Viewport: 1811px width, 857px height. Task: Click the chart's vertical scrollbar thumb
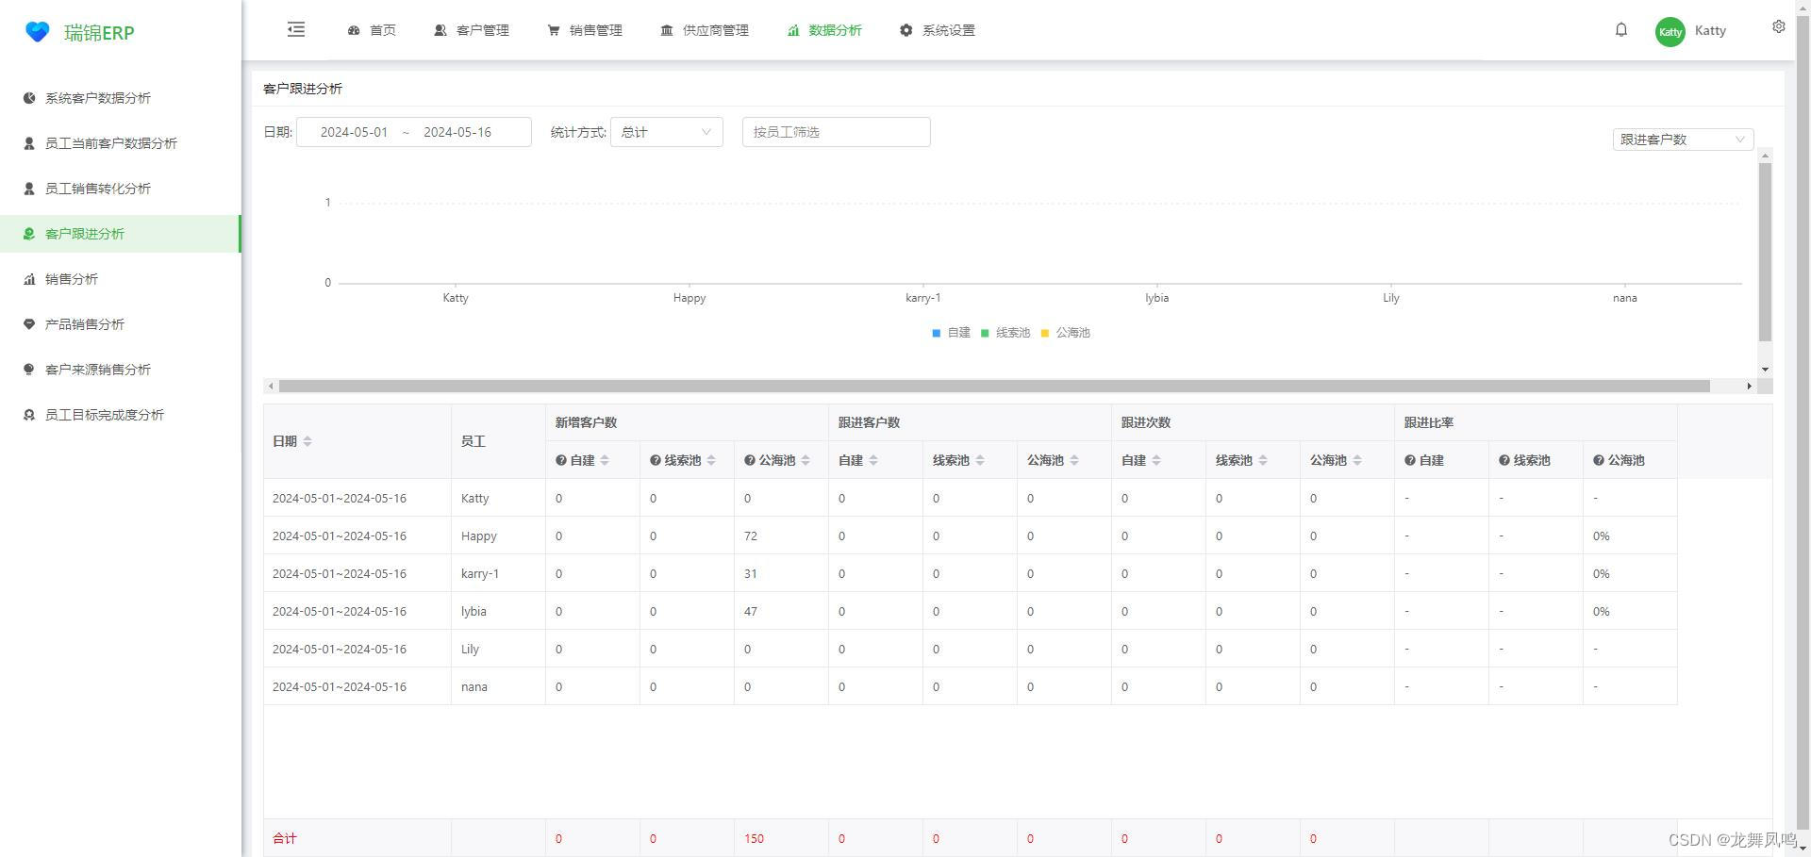pos(1765,252)
